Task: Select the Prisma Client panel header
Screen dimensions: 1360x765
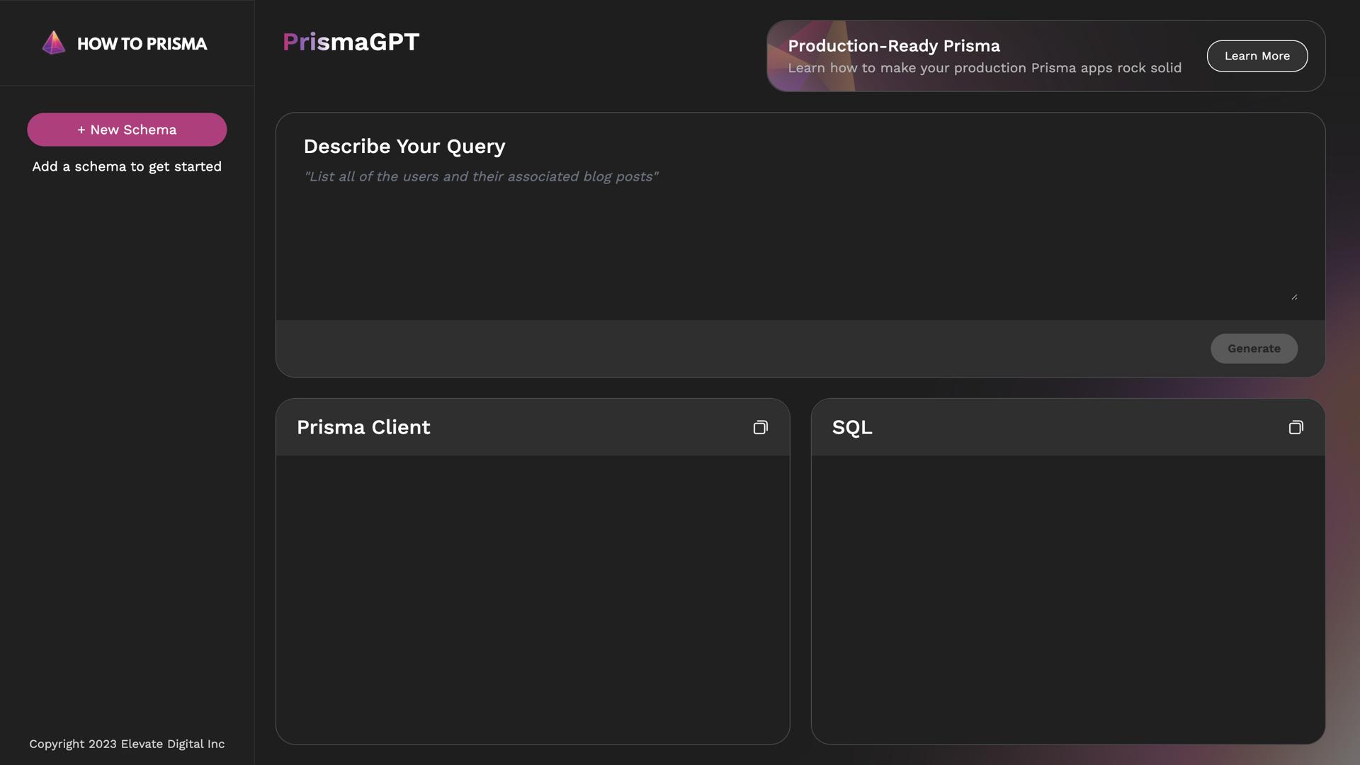Action: pyautogui.click(x=363, y=427)
